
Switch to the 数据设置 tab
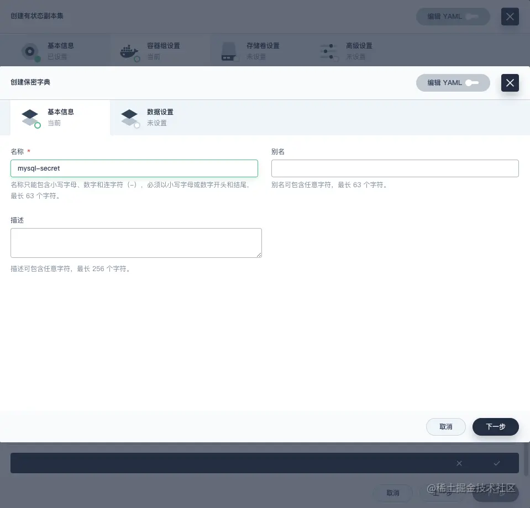(x=160, y=118)
